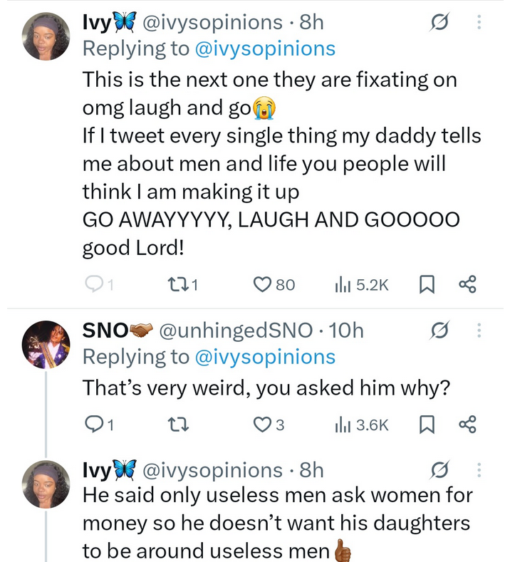Reply to Ivy's 'laugh and go' tweet
510x562 pixels.
pos(93,285)
